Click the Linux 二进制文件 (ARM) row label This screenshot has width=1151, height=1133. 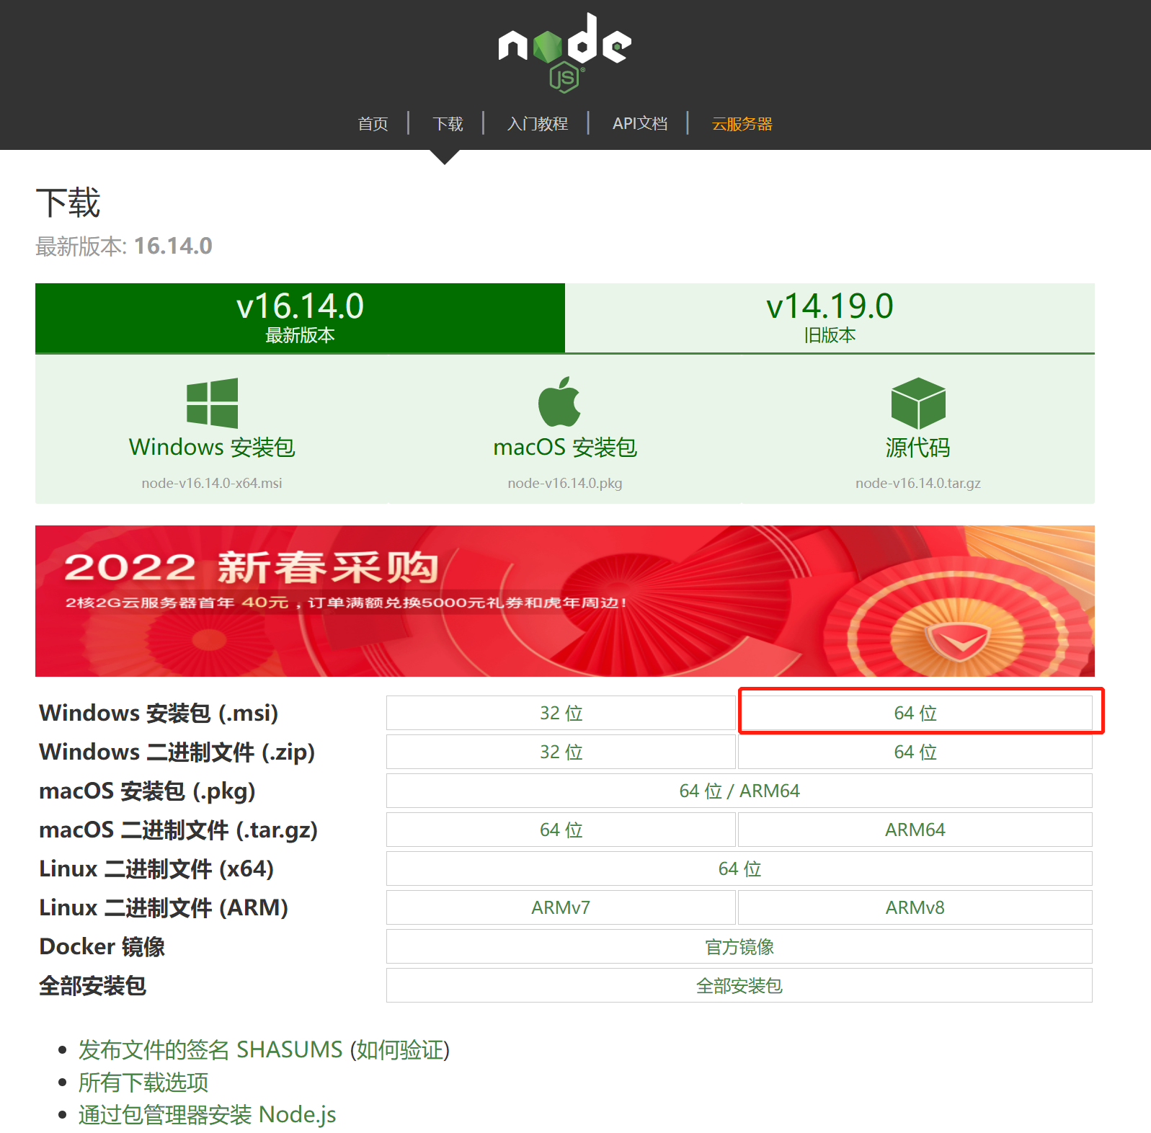[x=164, y=907]
